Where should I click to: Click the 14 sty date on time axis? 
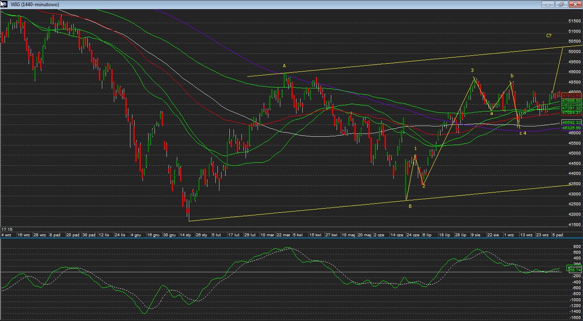185,235
